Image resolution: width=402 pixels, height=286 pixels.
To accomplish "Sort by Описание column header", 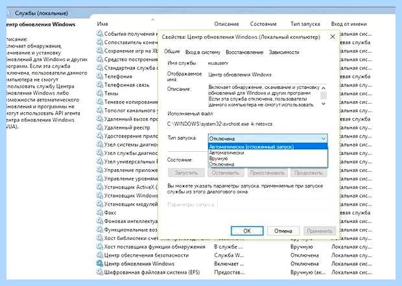I will click(226, 24).
